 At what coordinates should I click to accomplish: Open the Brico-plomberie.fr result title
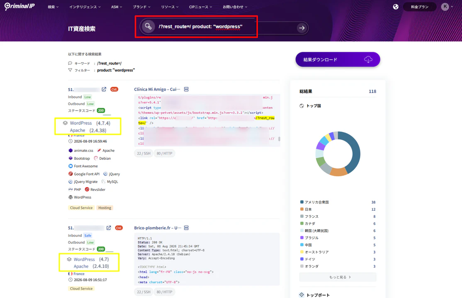[x=158, y=228]
